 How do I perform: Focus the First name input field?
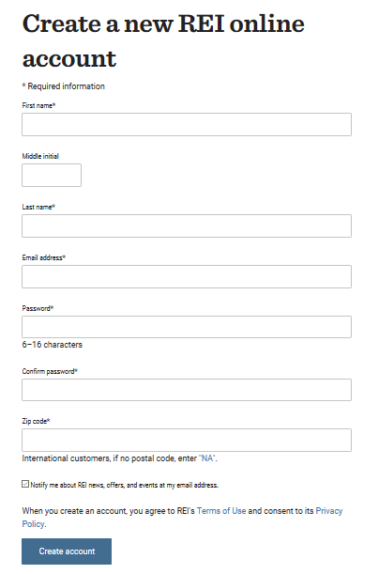(187, 124)
